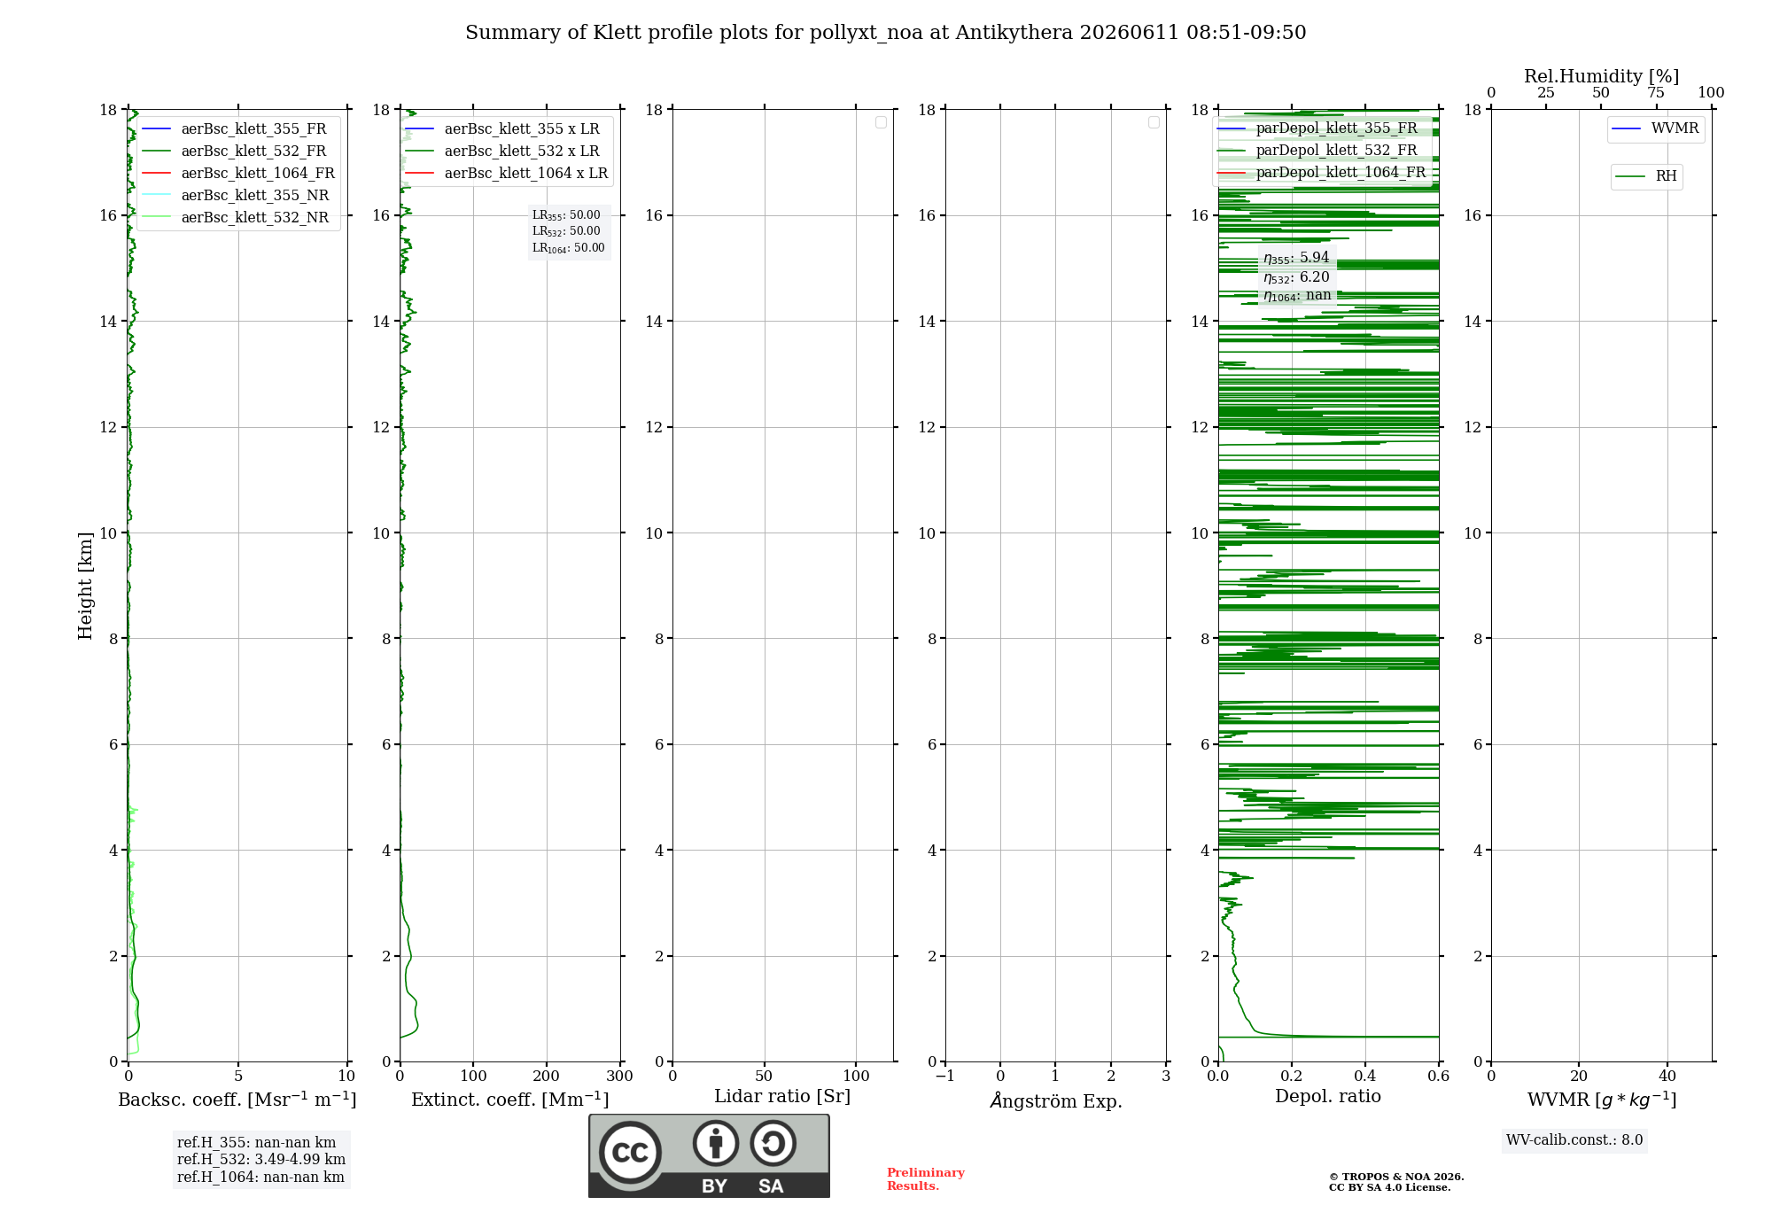Click the Extinct. coeff. axis label
The image size is (1772, 1205).
coord(510,1100)
